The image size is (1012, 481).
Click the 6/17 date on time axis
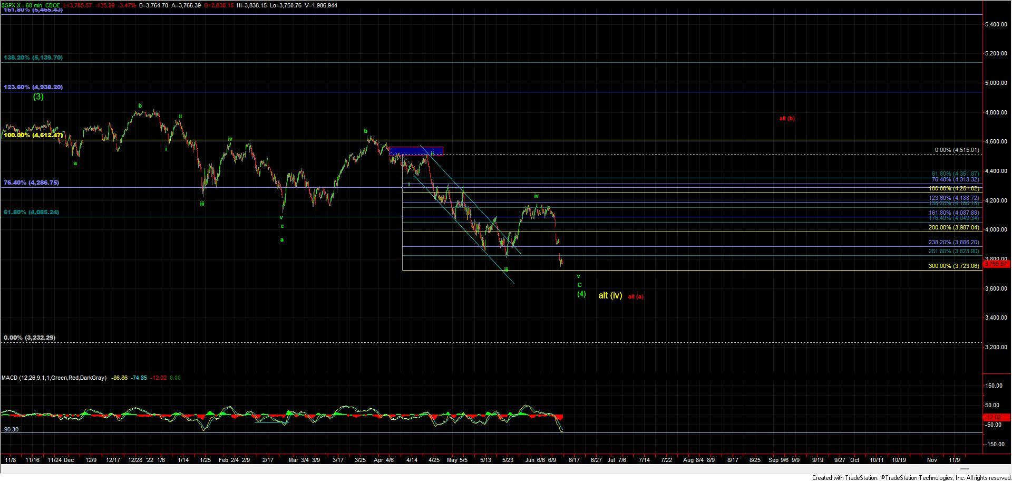(574, 460)
